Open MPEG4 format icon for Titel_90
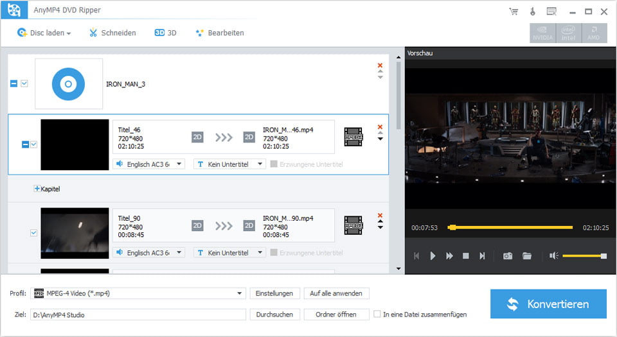This screenshot has height=337, width=617. coord(353,225)
